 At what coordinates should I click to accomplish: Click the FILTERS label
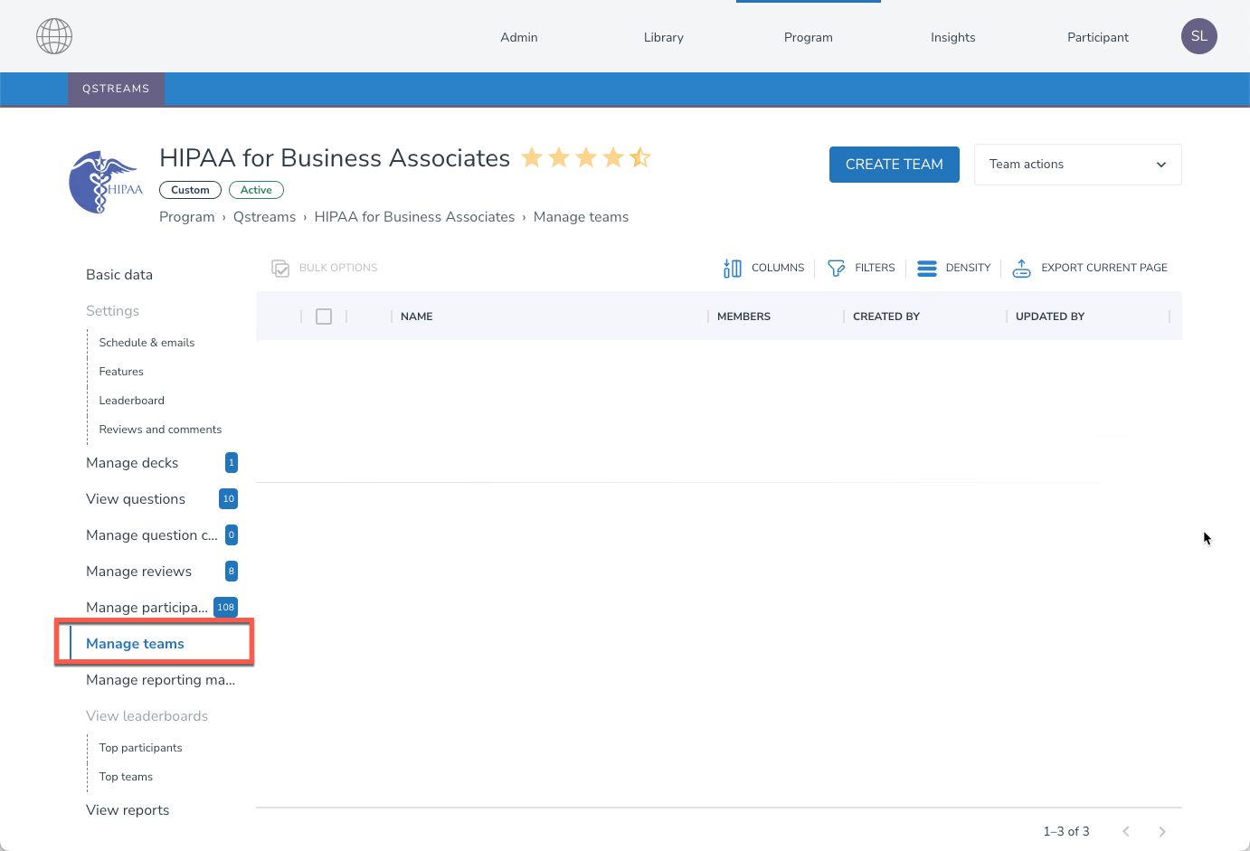click(875, 268)
